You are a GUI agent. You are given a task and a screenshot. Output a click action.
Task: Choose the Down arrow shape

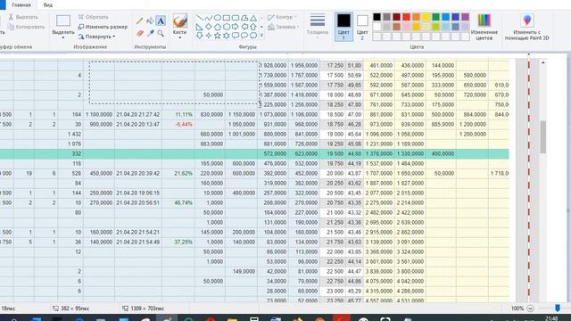coord(200,36)
